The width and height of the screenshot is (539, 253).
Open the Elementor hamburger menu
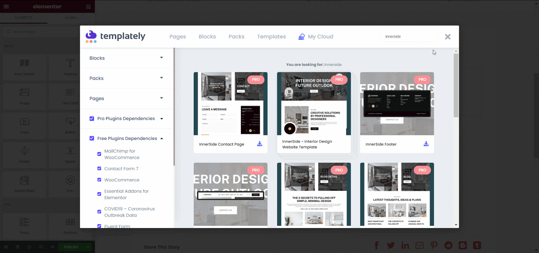(x=6, y=6)
